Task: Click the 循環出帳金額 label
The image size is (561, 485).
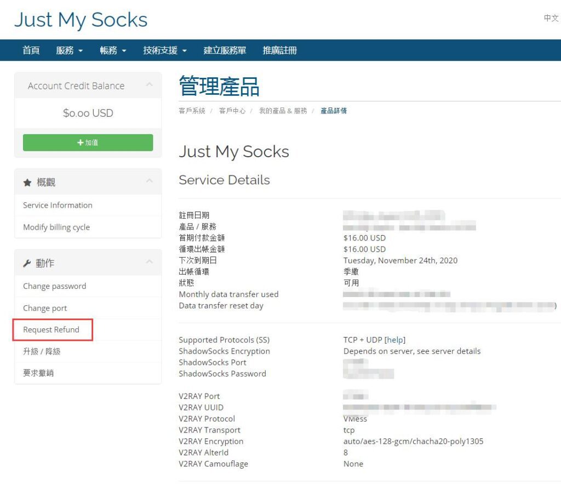Action: 202,249
